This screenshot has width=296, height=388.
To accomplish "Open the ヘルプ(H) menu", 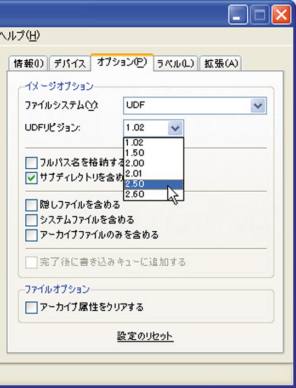I will pyautogui.click(x=20, y=36).
